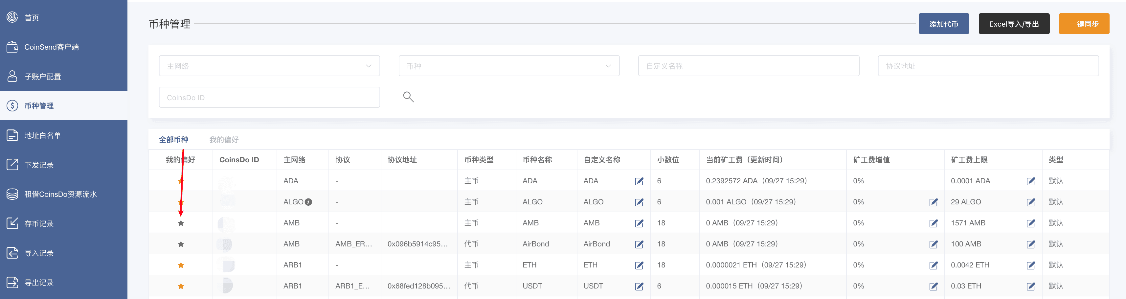Edit miner fee increment for USDT row
1126x299 pixels.
(933, 286)
